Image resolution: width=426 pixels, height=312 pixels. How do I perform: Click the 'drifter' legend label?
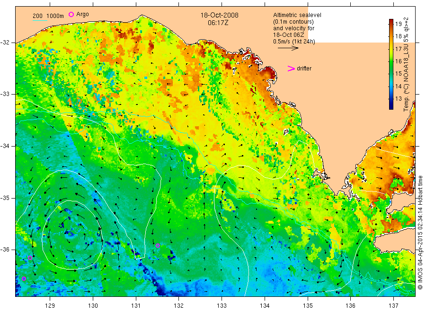click(304, 69)
